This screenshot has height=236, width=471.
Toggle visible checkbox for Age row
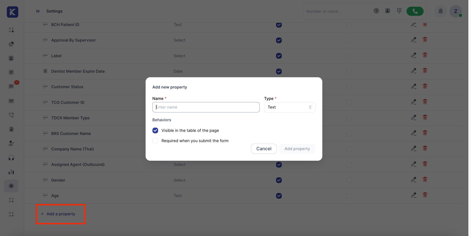click(279, 196)
